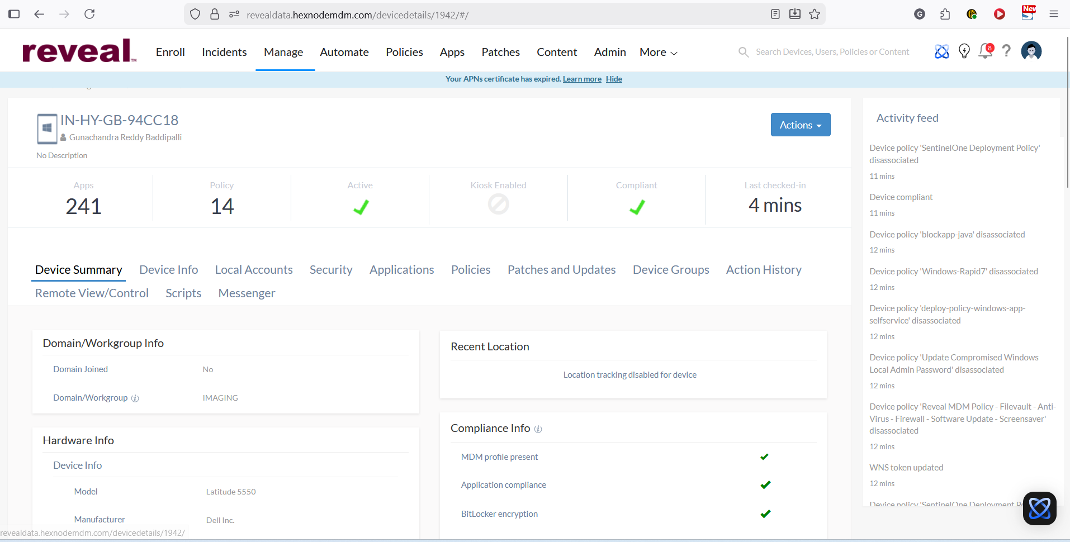This screenshot has height=542, width=1070.
Task: Open the Patches and Updates tab
Action: tap(561, 270)
